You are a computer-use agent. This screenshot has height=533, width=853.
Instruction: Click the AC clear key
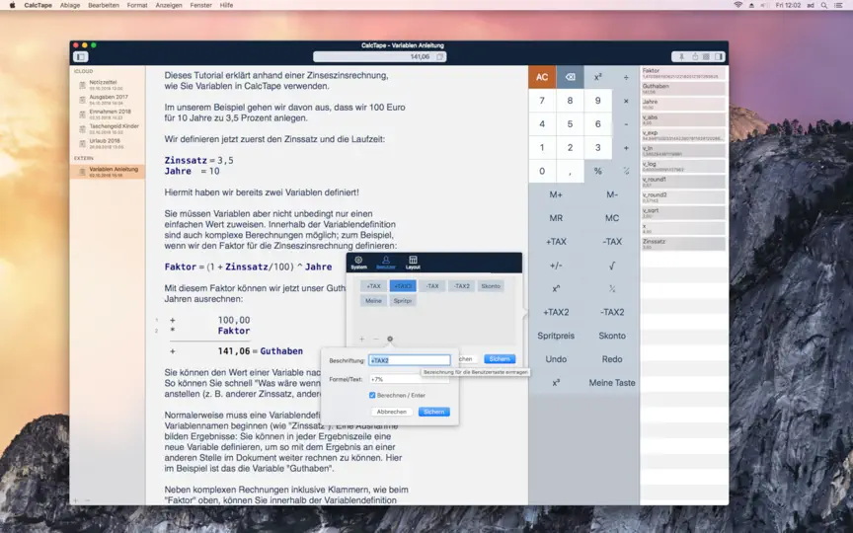pyautogui.click(x=542, y=77)
